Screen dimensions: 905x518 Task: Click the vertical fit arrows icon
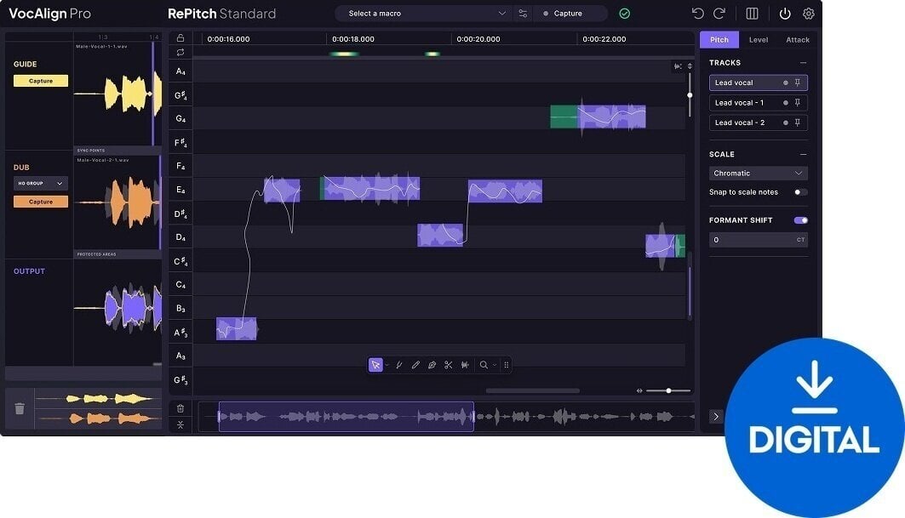pos(690,66)
